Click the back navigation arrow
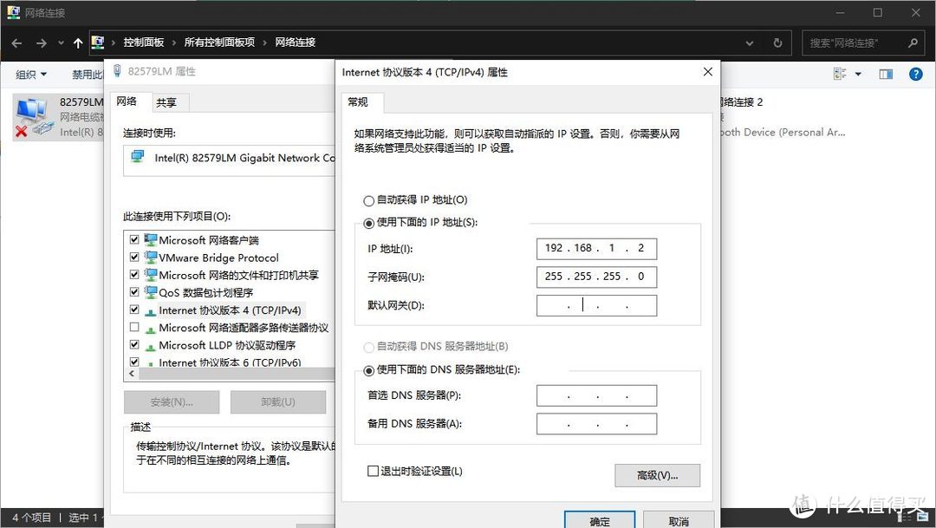This screenshot has width=936, height=528. [16, 42]
